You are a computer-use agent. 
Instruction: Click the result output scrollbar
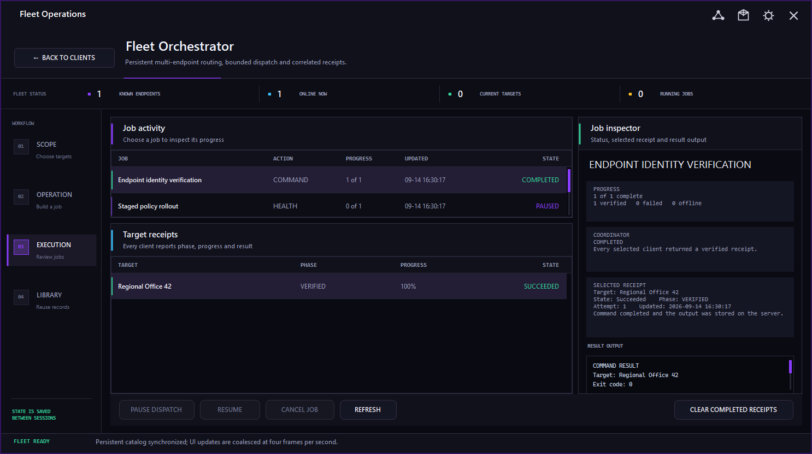pos(790,367)
